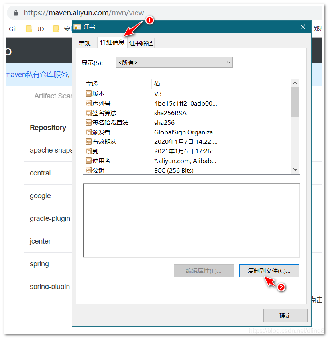Close the certificate dialog with X
This screenshot has height=338, width=328.
click(303, 27)
